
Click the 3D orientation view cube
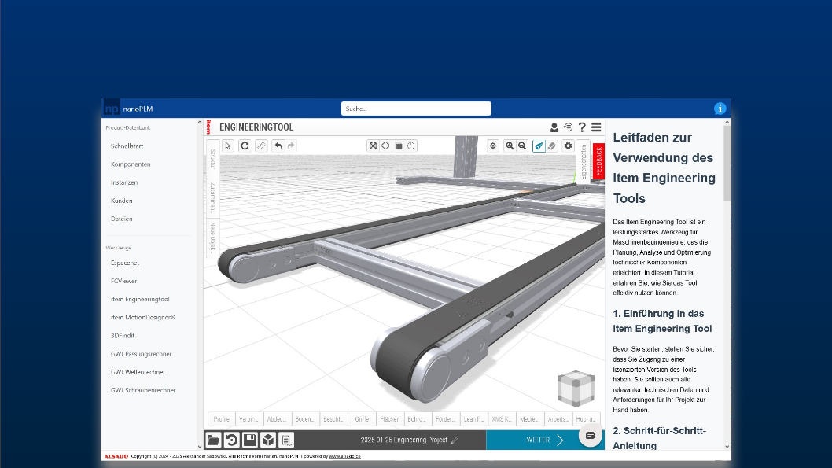point(576,389)
